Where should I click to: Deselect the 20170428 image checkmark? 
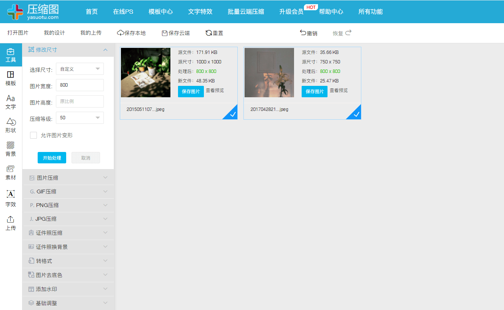tap(356, 113)
